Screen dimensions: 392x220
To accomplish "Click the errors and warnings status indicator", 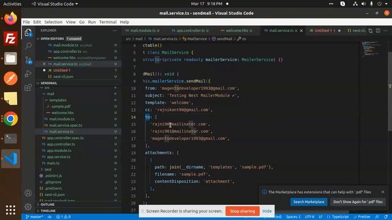I will (63, 217).
